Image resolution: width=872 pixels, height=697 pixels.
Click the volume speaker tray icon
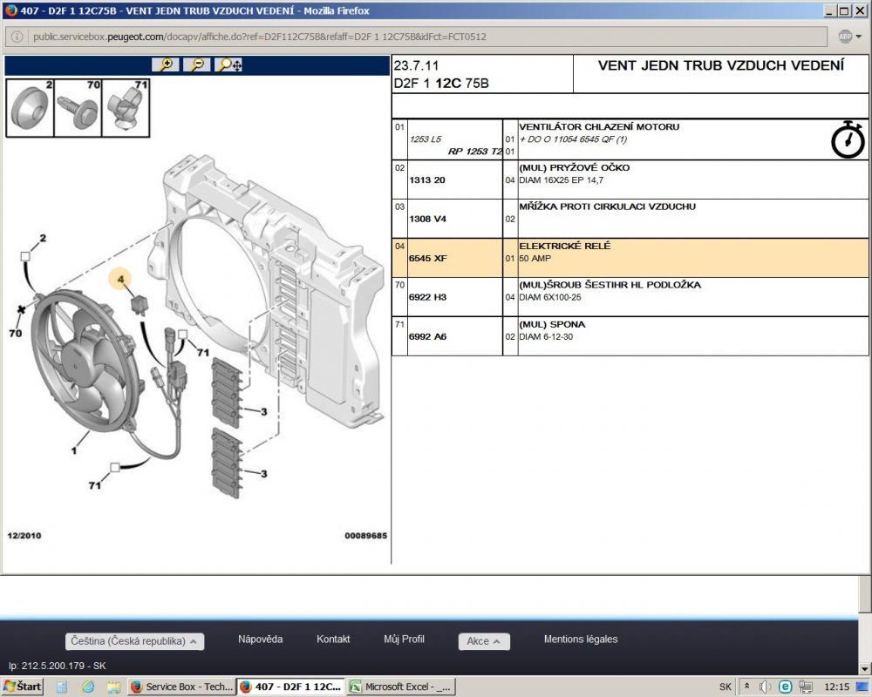tap(766, 687)
